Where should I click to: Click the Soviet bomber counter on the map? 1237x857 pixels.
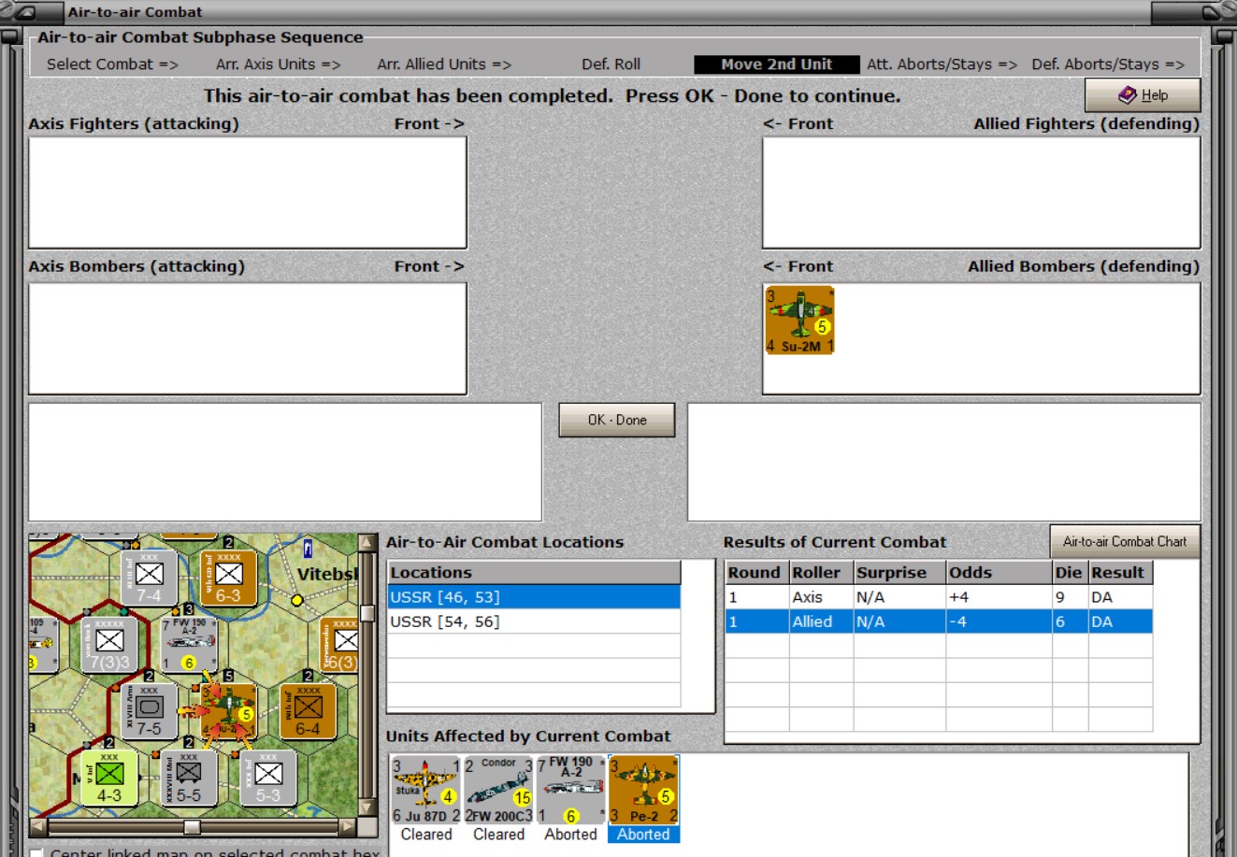pos(229,711)
